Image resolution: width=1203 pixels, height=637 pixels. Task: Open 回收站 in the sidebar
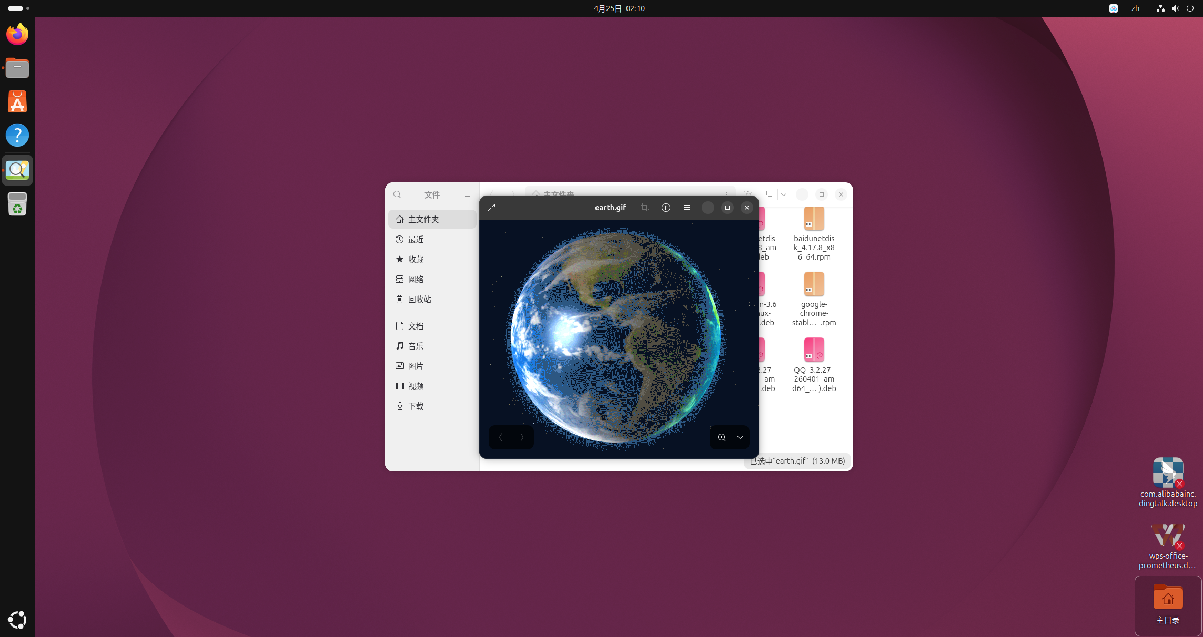pos(419,300)
